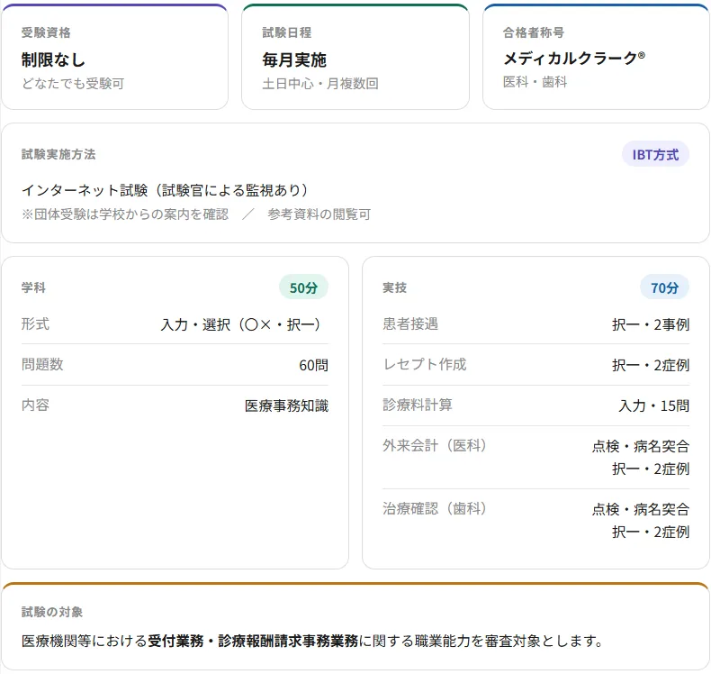Screen dimensions: 711x674
Task: Click the 60問 value
Action: pos(313,365)
